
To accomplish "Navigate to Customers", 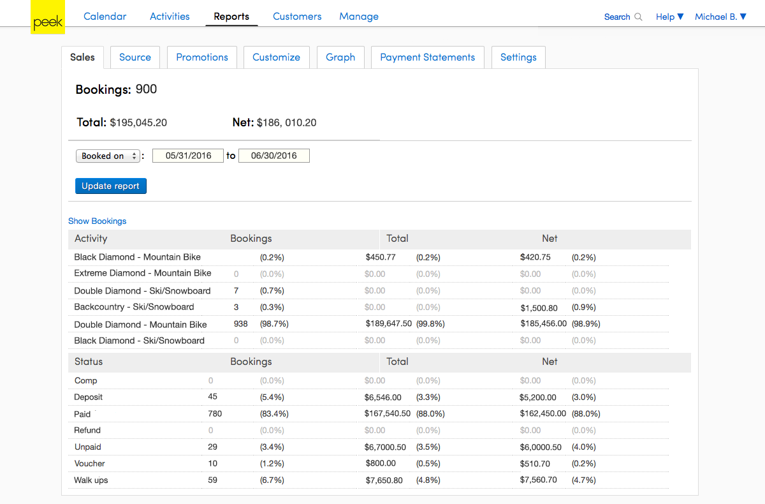I will [x=297, y=17].
